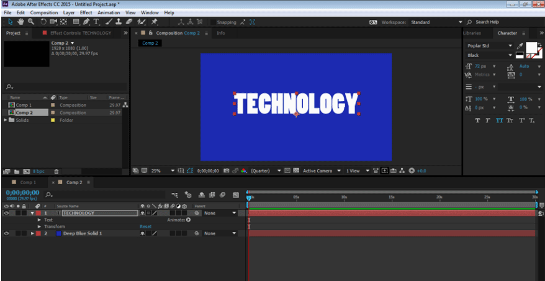Click the eyedropper in Character panel
The height and width of the screenshot is (281, 545).
[x=520, y=45]
